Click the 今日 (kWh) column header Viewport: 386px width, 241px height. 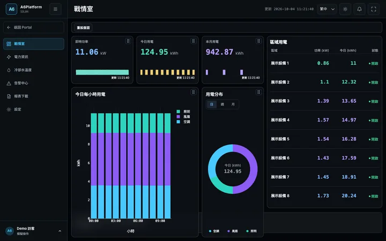coord(348,50)
